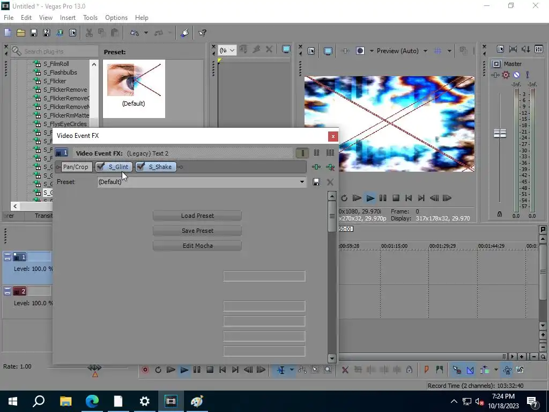The height and width of the screenshot is (412, 549).
Task: Open a project using the folder icon
Action: (x=21, y=33)
